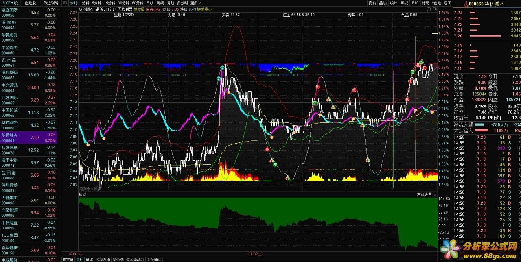
Task: Select 天健集团 000090 row
Action: point(28,200)
